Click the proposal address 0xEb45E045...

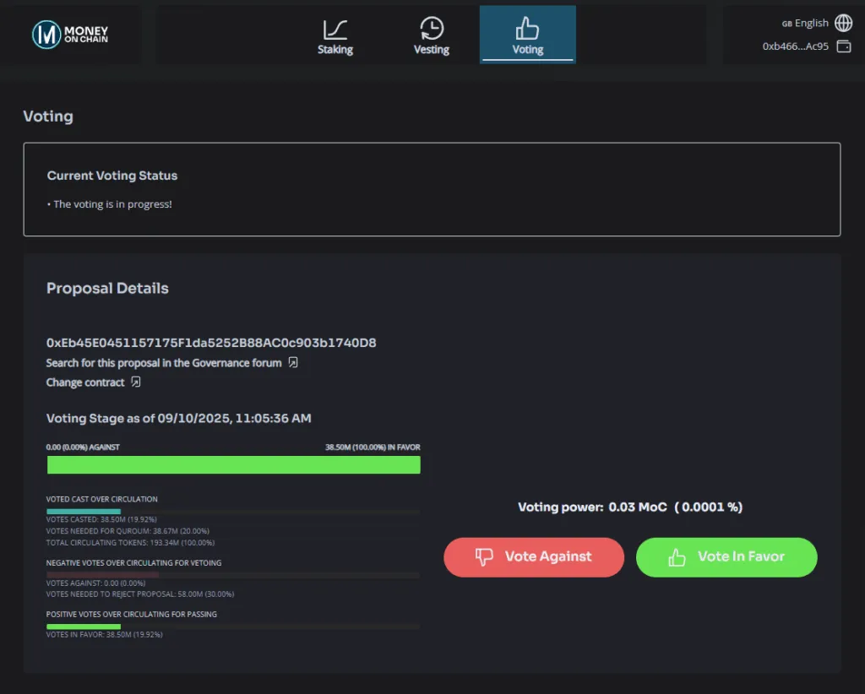click(x=210, y=342)
